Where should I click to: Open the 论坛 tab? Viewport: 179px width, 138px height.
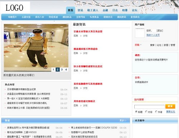pyautogui.click(x=135, y=10)
